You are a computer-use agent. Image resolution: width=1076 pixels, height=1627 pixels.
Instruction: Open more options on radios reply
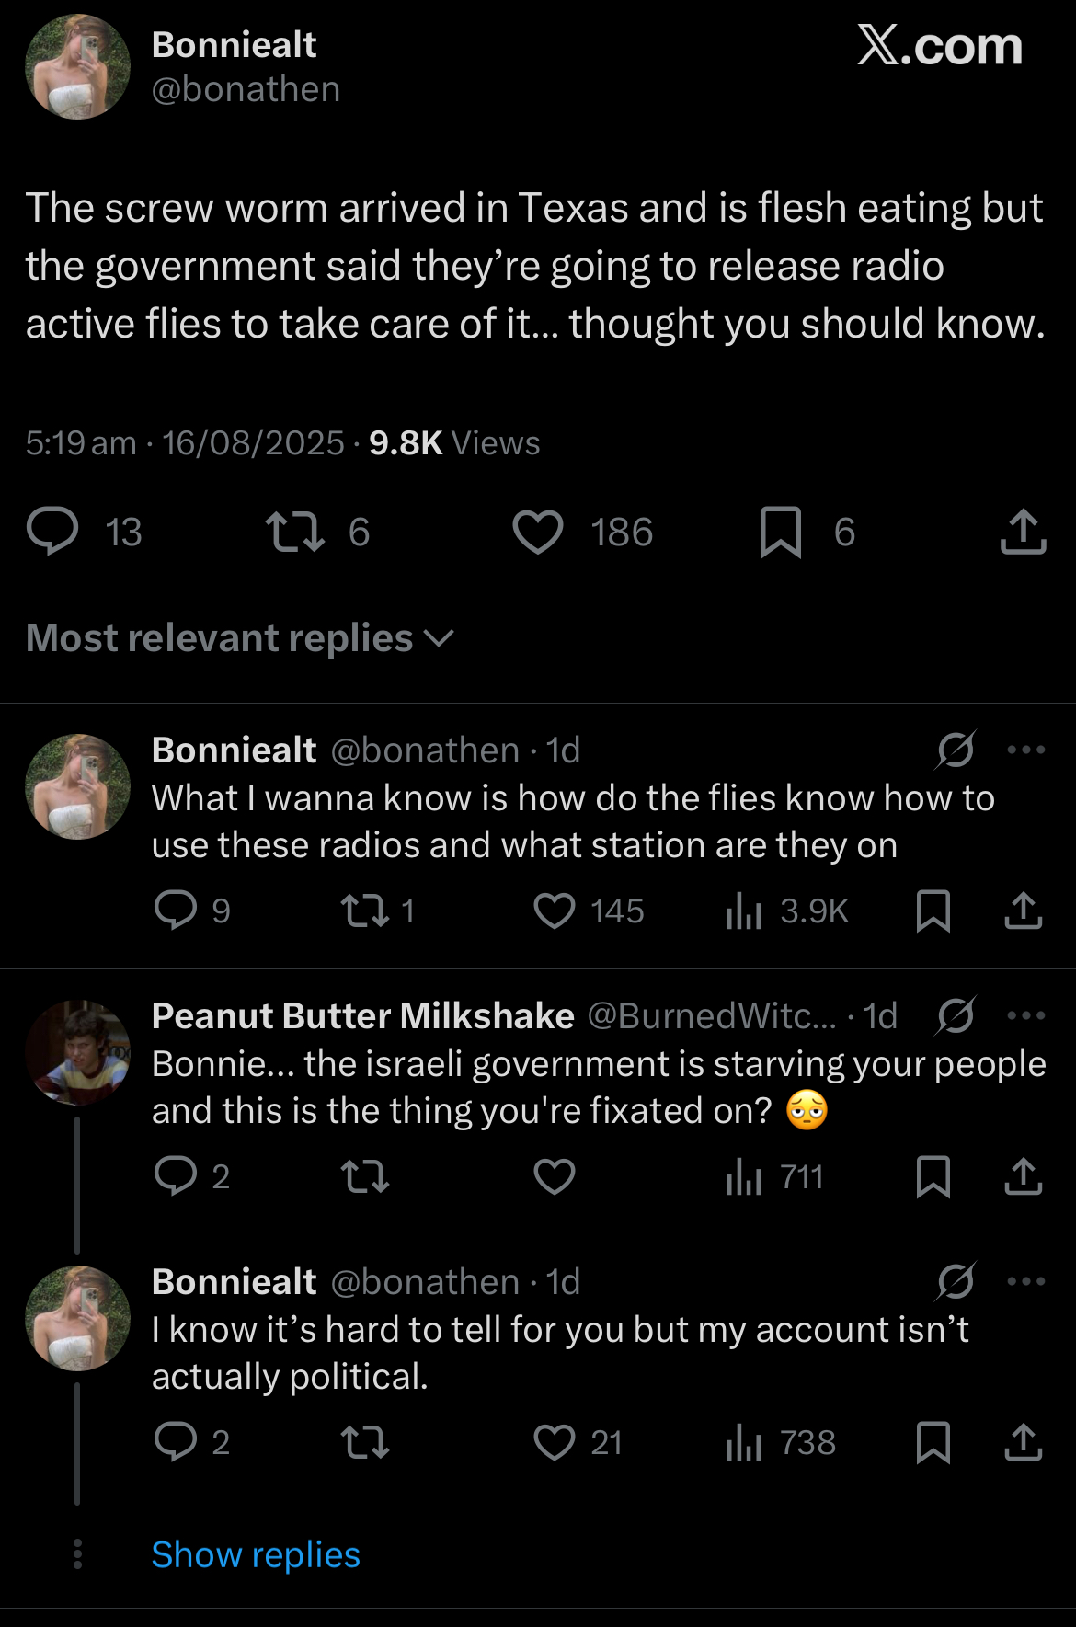point(1026,750)
